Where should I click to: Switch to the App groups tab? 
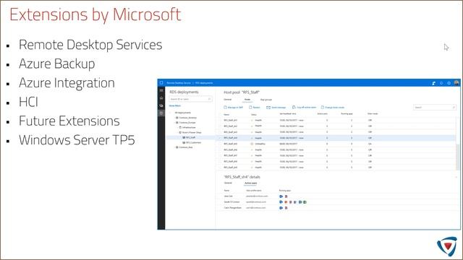pos(266,100)
